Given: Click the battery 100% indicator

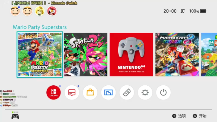Looking at the screenshot, I should click(198, 11).
